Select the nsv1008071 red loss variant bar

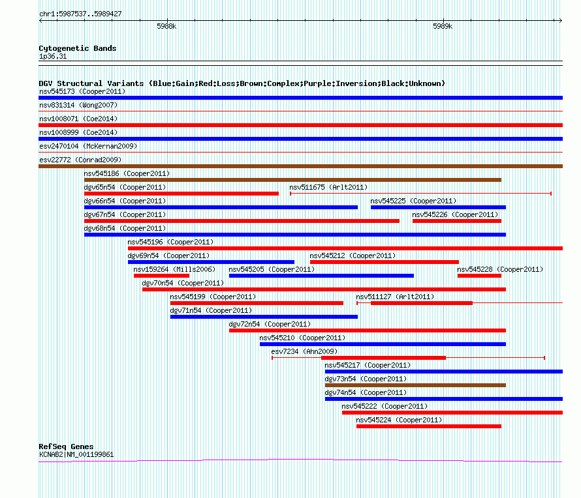300,125
